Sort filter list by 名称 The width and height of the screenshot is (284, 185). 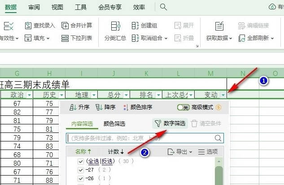pos(83,152)
